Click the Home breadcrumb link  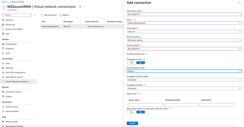click(x=5, y=2)
